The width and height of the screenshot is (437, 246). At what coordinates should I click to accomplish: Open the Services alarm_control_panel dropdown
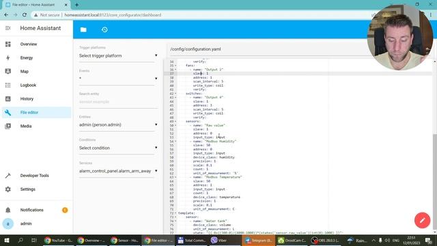click(x=118, y=171)
